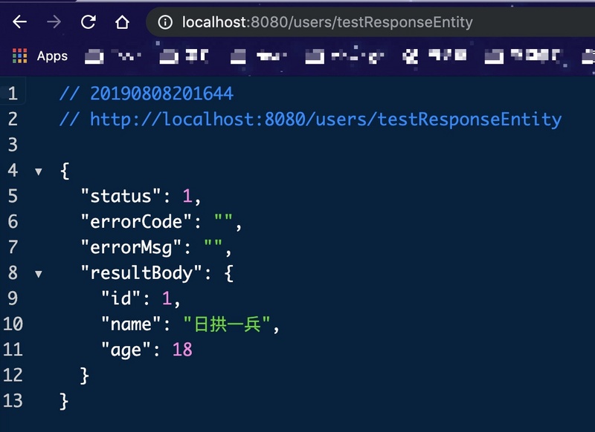Click the browser back navigation arrow
The height and width of the screenshot is (432, 595).
click(x=18, y=22)
